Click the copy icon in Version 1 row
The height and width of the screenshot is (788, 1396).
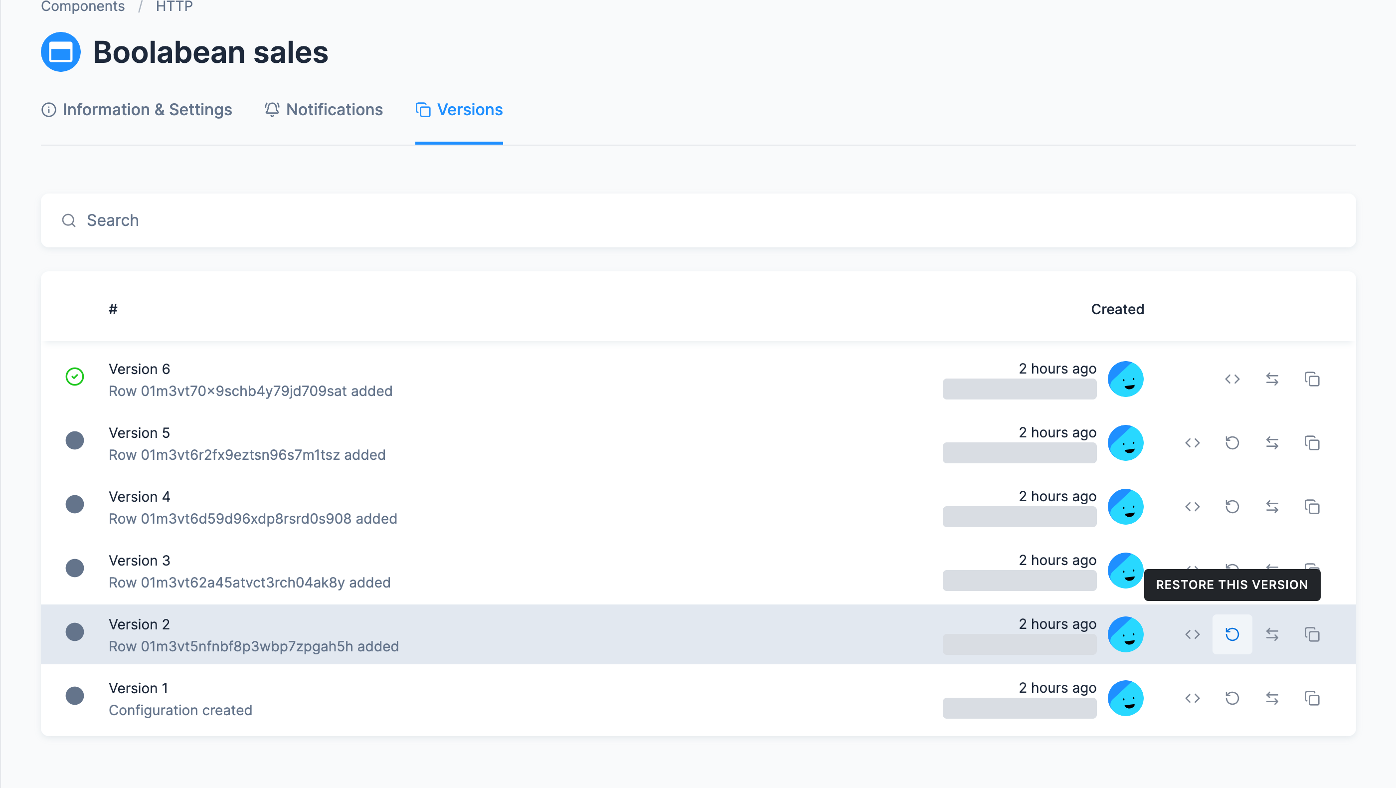tap(1311, 698)
